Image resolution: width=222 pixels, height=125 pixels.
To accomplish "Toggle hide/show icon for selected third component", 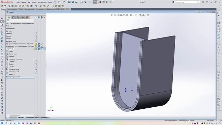I will click(36, 49).
